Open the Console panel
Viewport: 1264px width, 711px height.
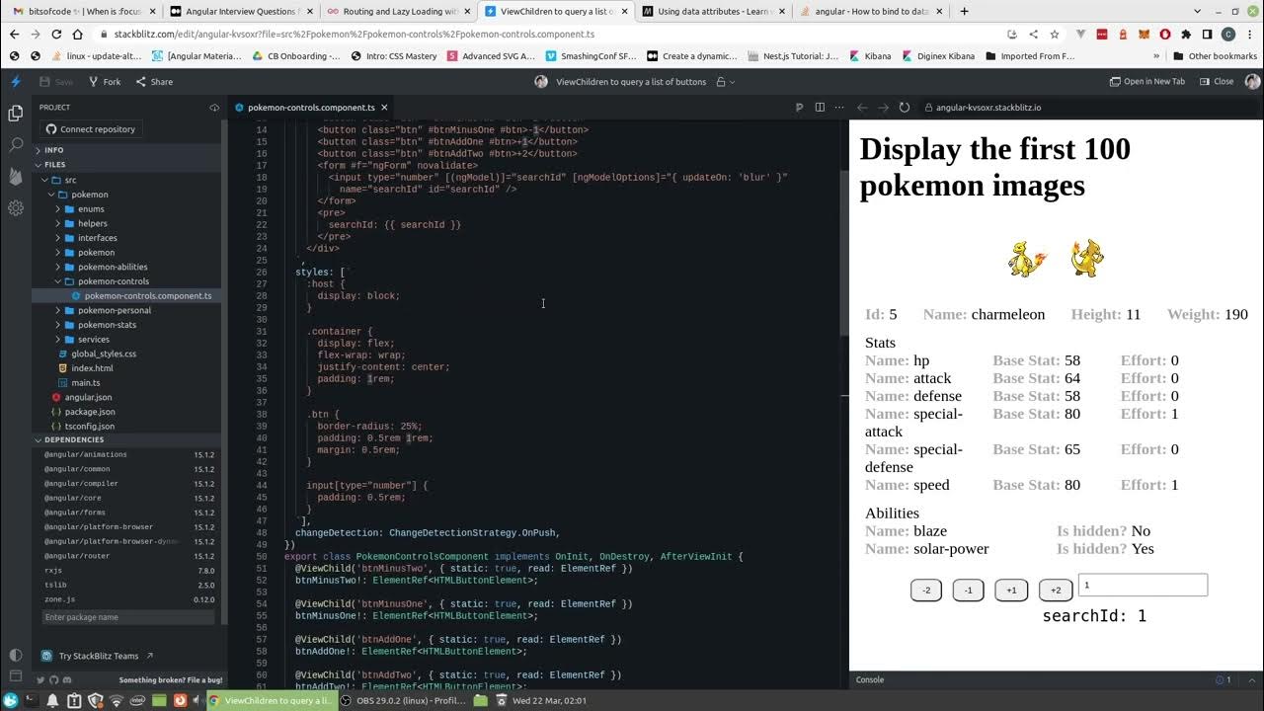coord(870,679)
